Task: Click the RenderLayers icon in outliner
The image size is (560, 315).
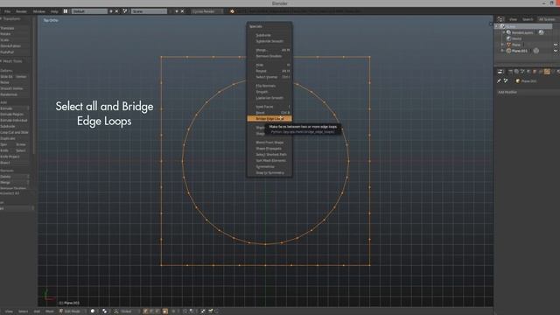Action: point(508,32)
